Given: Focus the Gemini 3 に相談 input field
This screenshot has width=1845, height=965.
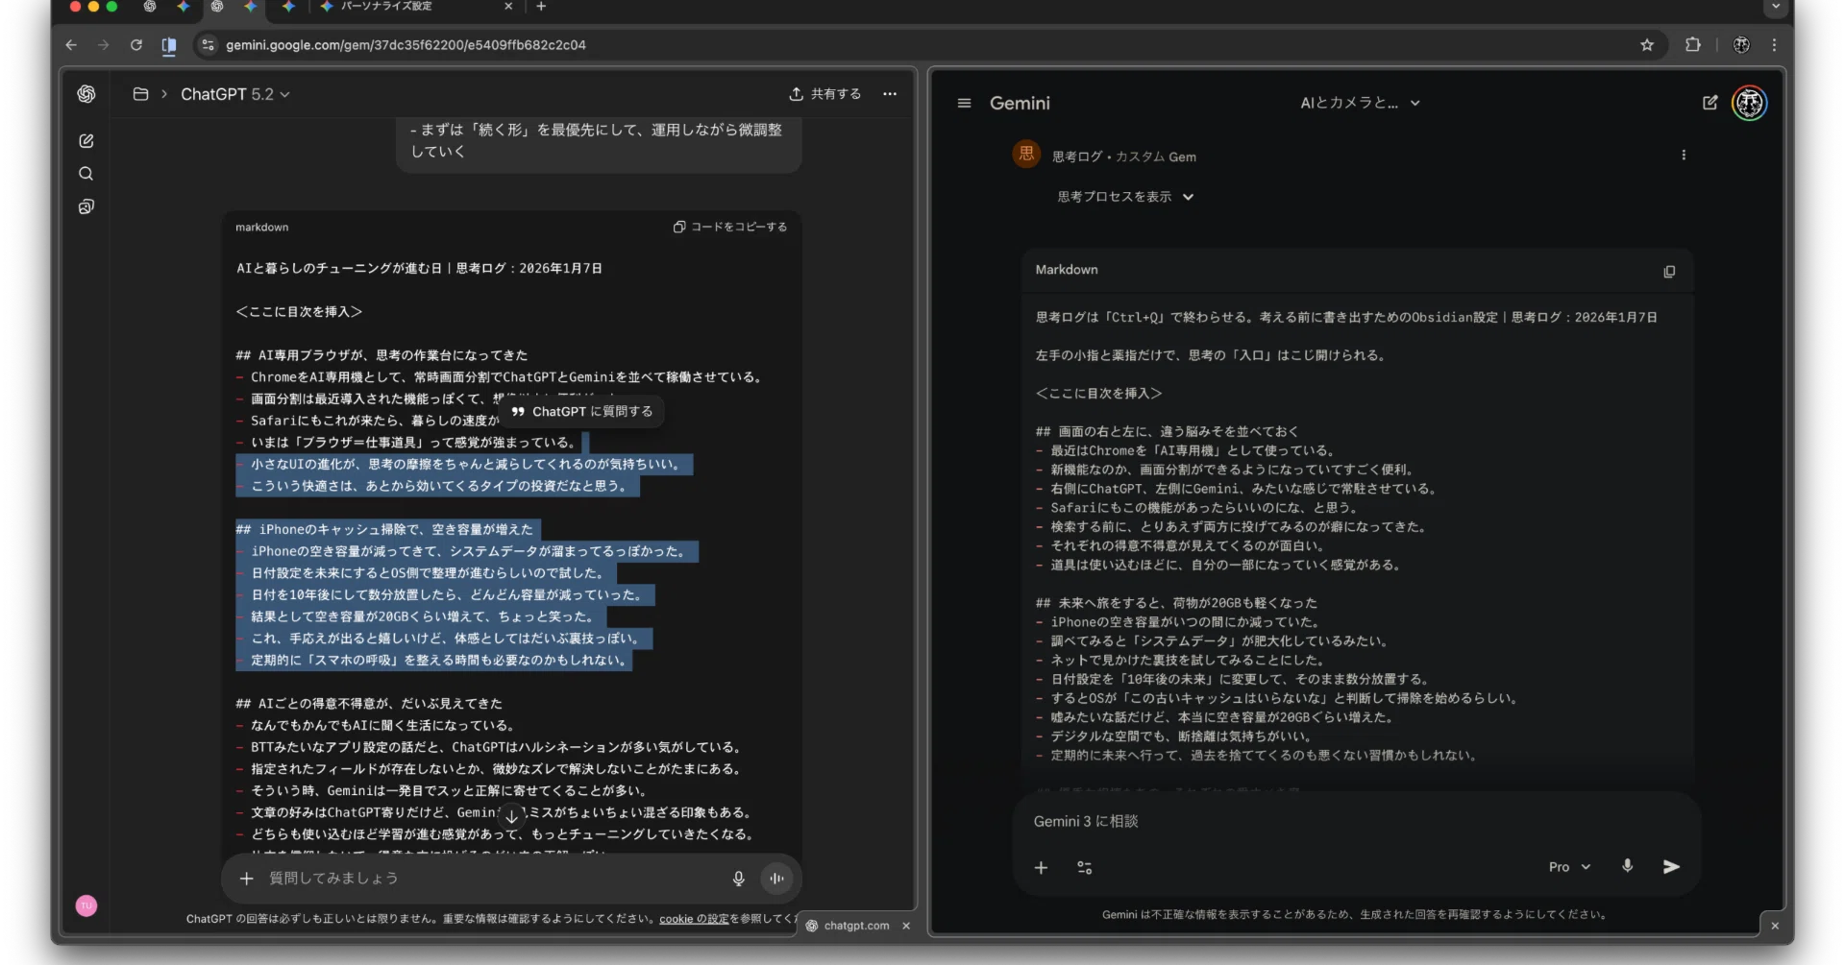Looking at the screenshot, I should pos(1355,821).
